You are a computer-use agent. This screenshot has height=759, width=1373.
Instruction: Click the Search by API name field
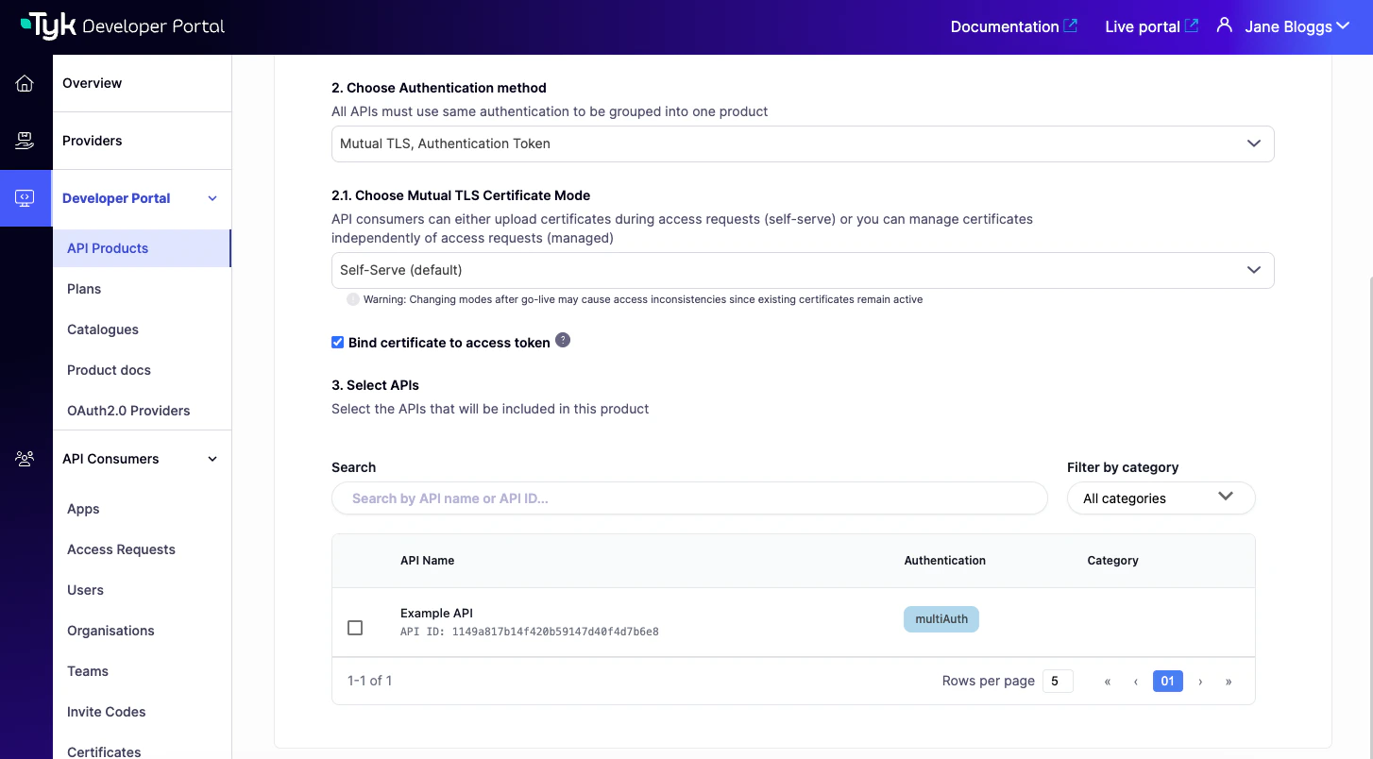pos(689,498)
